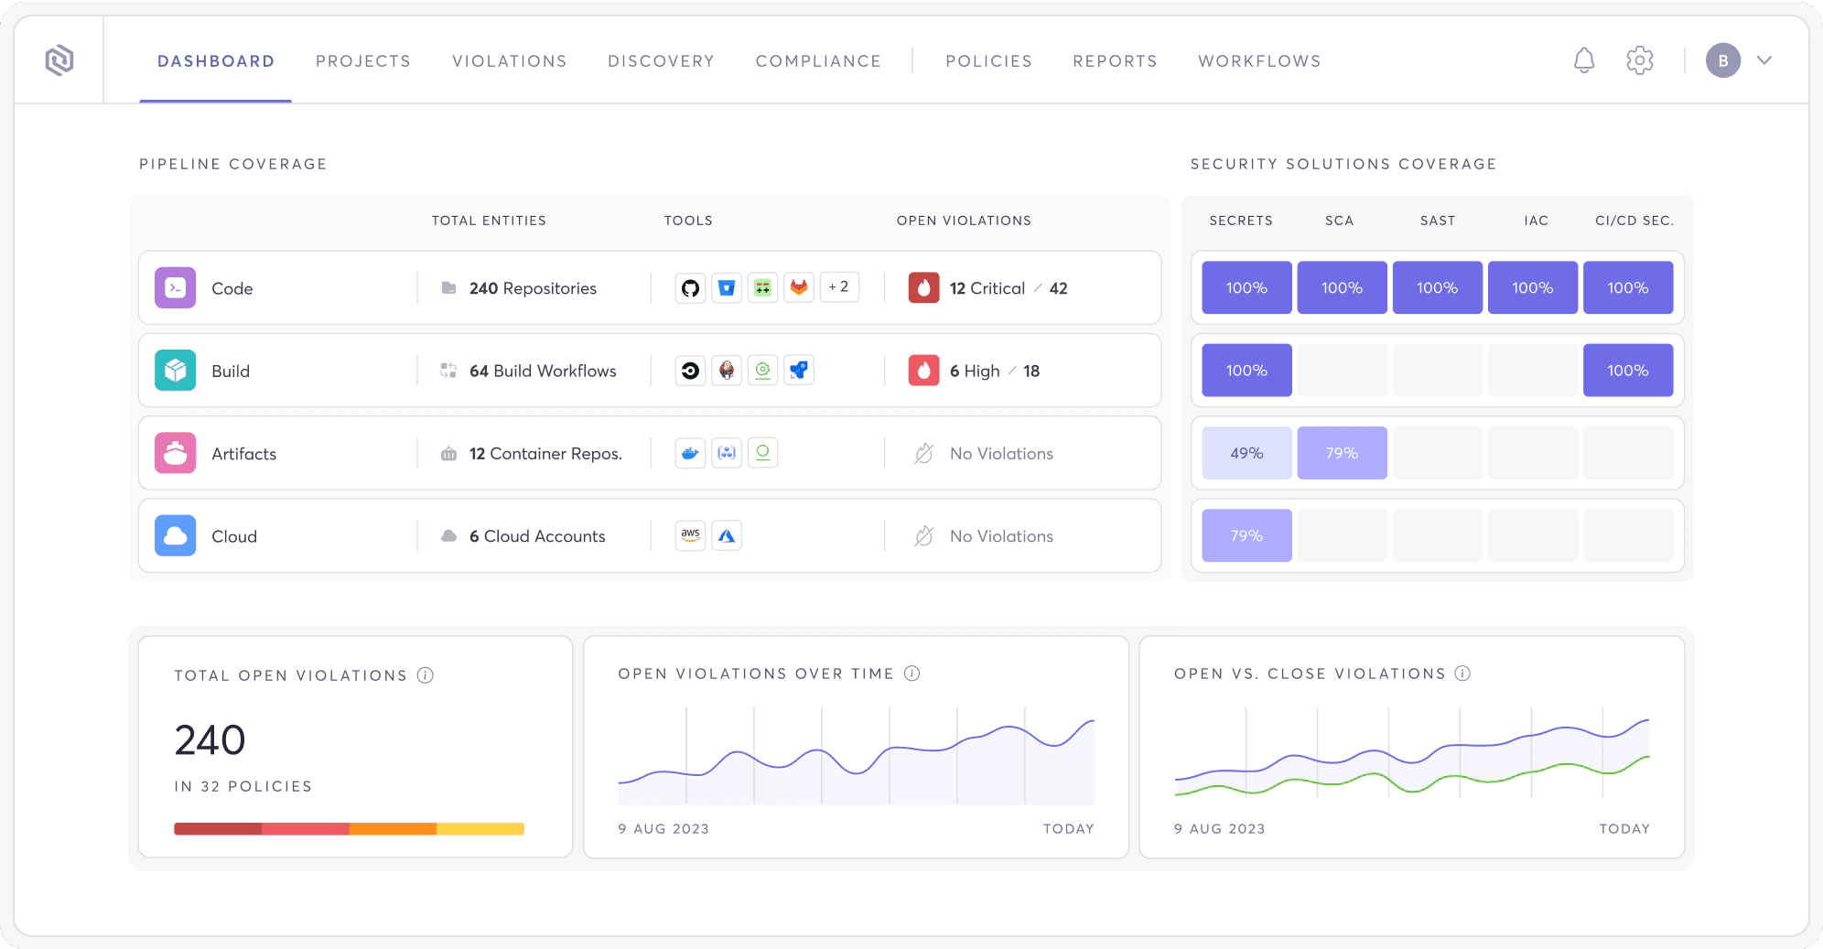This screenshot has height=949, width=1823.
Task: Open the notifications bell
Action: (x=1584, y=60)
